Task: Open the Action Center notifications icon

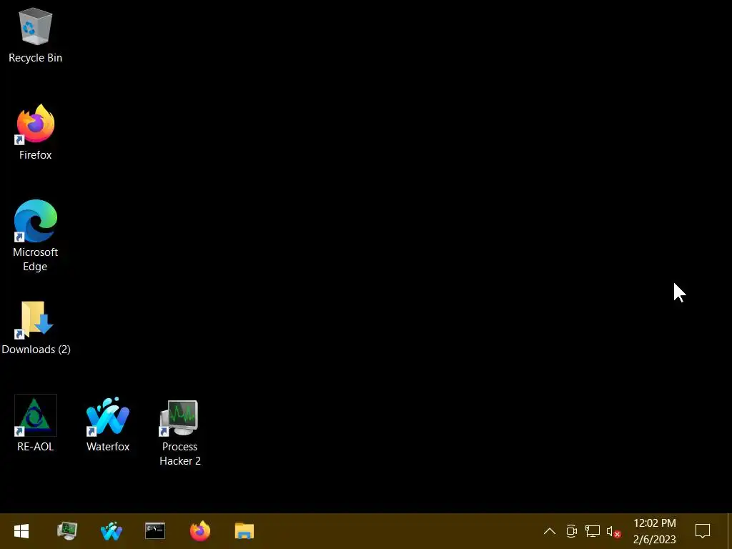Action: (703, 531)
